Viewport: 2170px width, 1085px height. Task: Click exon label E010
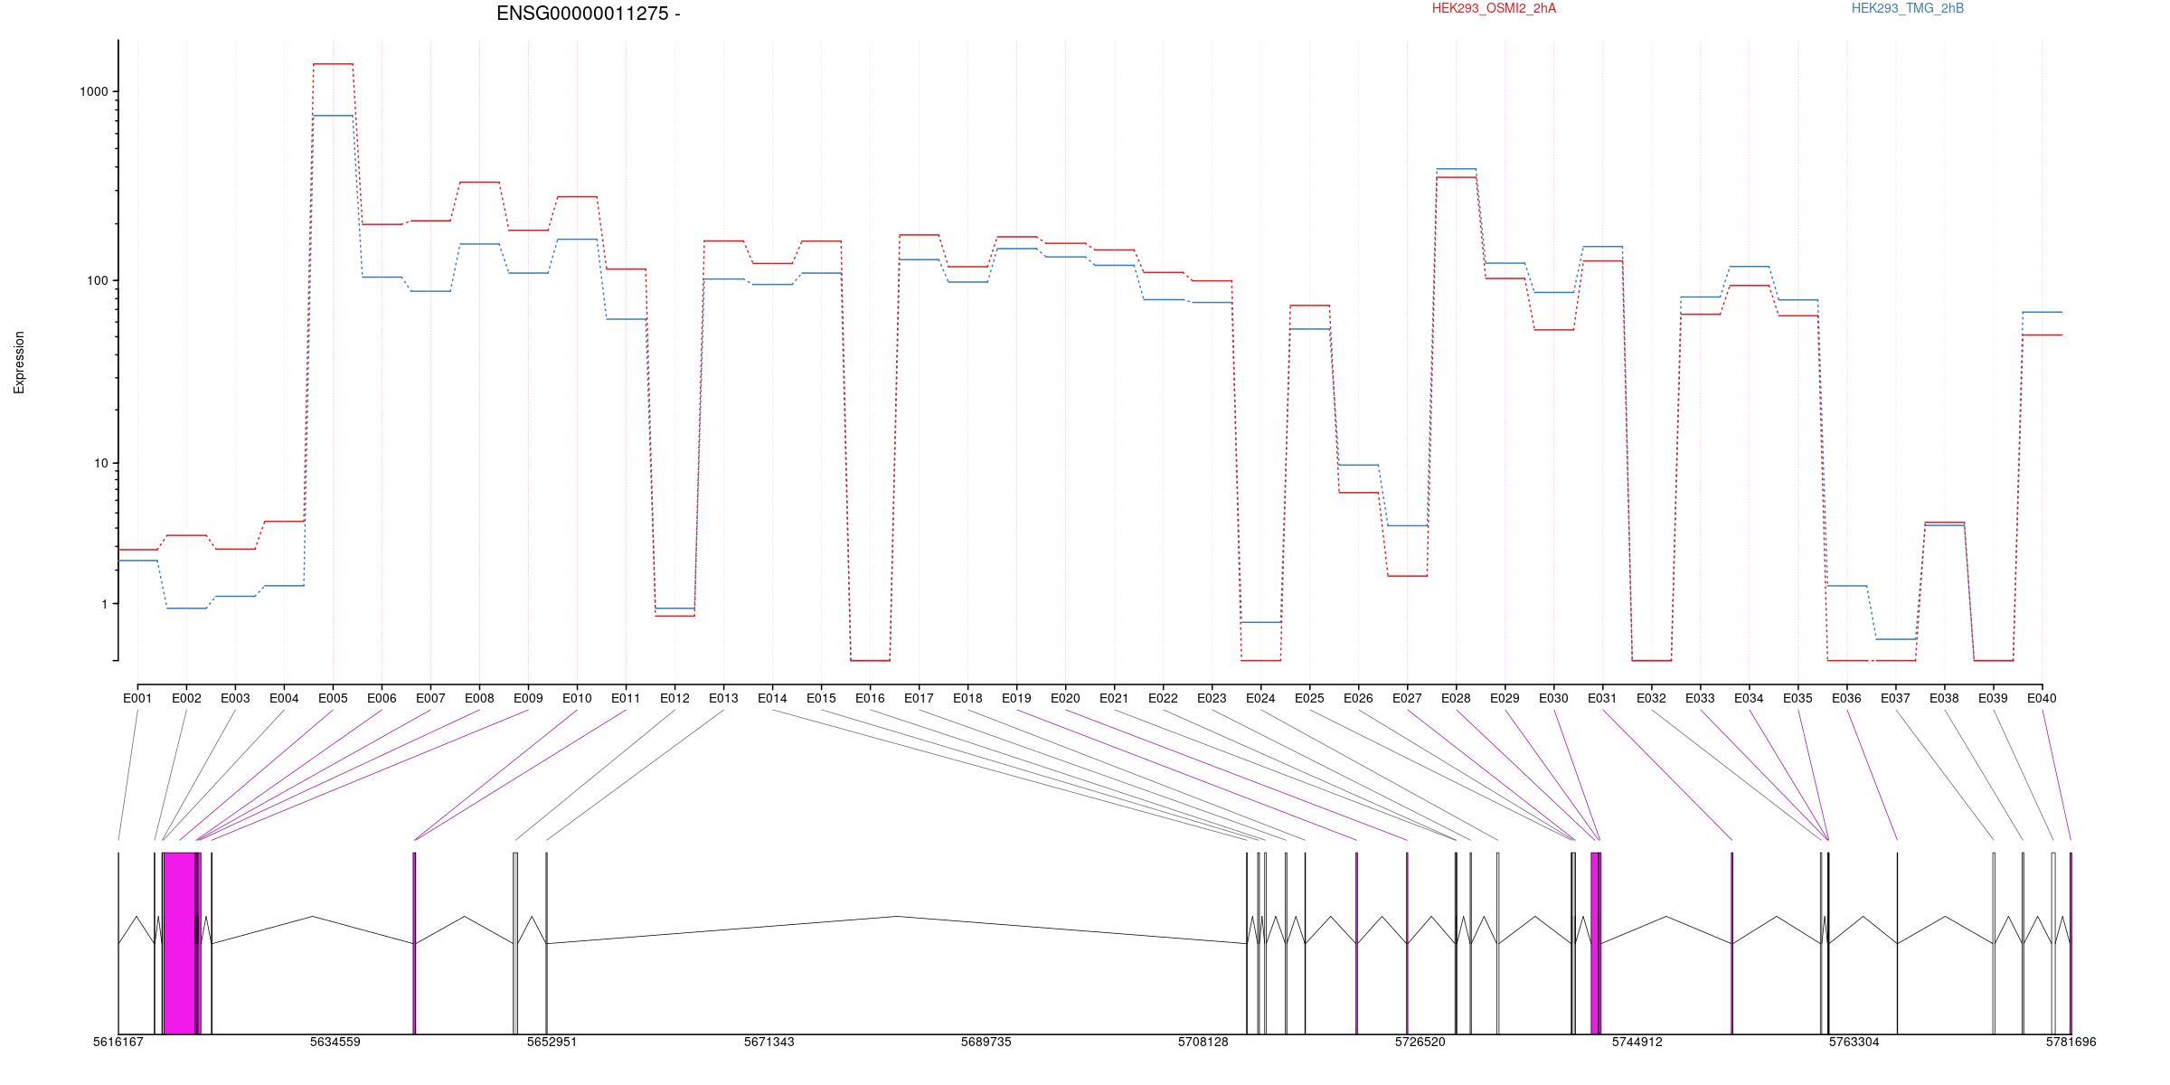577,698
